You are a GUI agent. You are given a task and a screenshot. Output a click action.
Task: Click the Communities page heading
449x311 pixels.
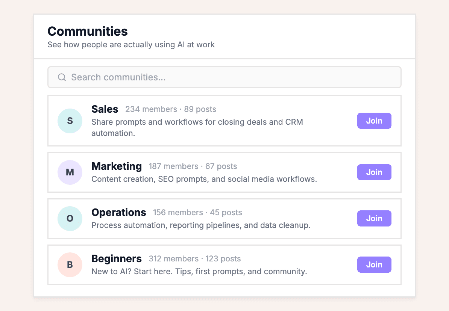click(88, 31)
